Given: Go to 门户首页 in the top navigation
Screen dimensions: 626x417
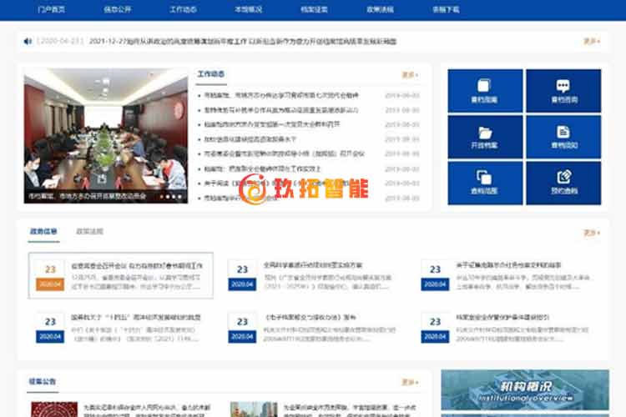Looking at the screenshot, I should (x=52, y=9).
